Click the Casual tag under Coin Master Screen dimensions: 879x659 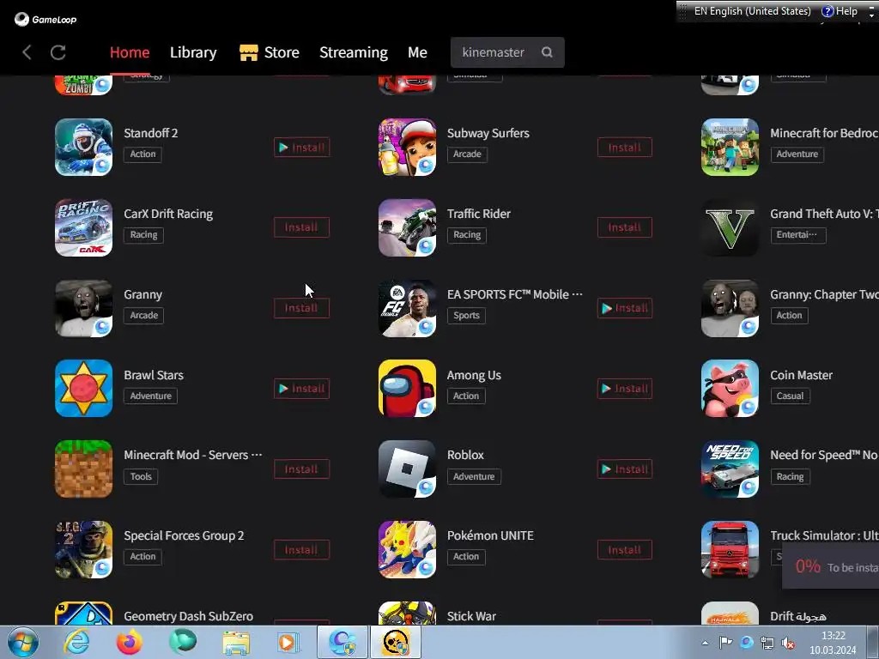pos(790,396)
